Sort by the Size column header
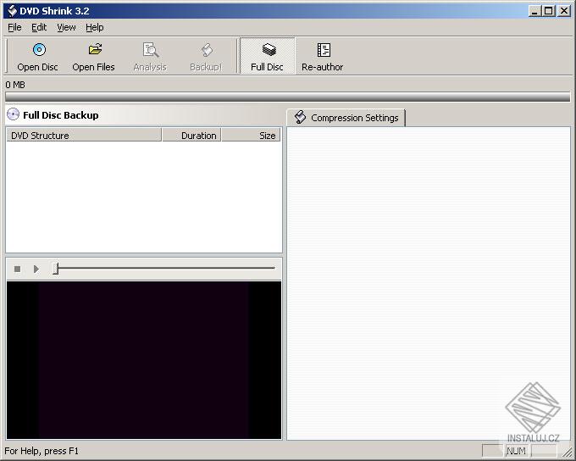 coord(251,136)
